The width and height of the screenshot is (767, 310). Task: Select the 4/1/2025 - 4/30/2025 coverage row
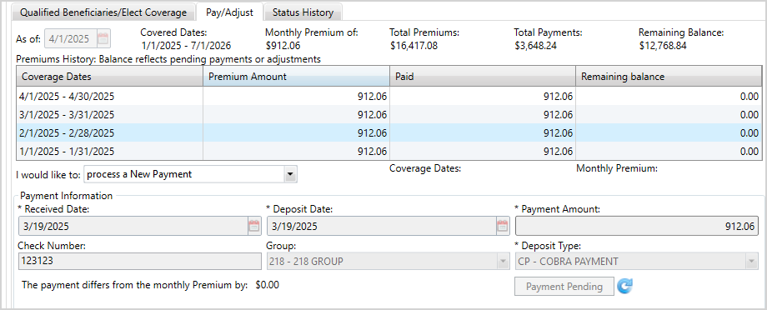tap(389, 97)
